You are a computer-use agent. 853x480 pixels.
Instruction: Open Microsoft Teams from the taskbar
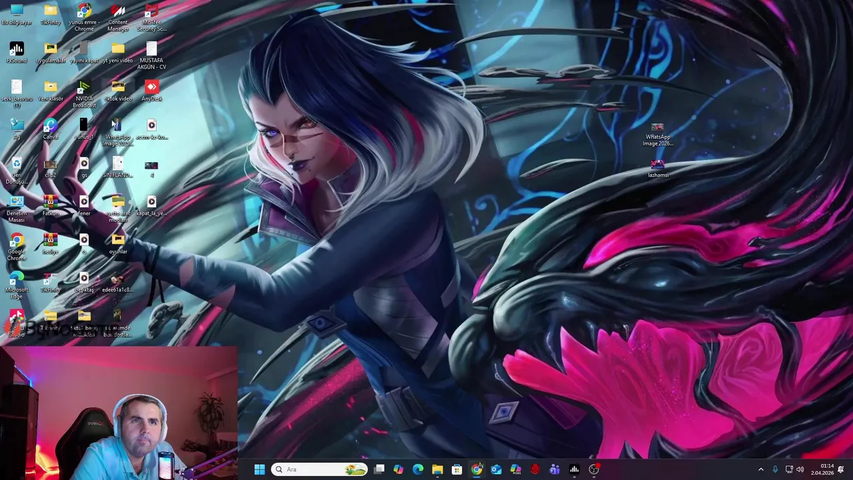coord(554,469)
